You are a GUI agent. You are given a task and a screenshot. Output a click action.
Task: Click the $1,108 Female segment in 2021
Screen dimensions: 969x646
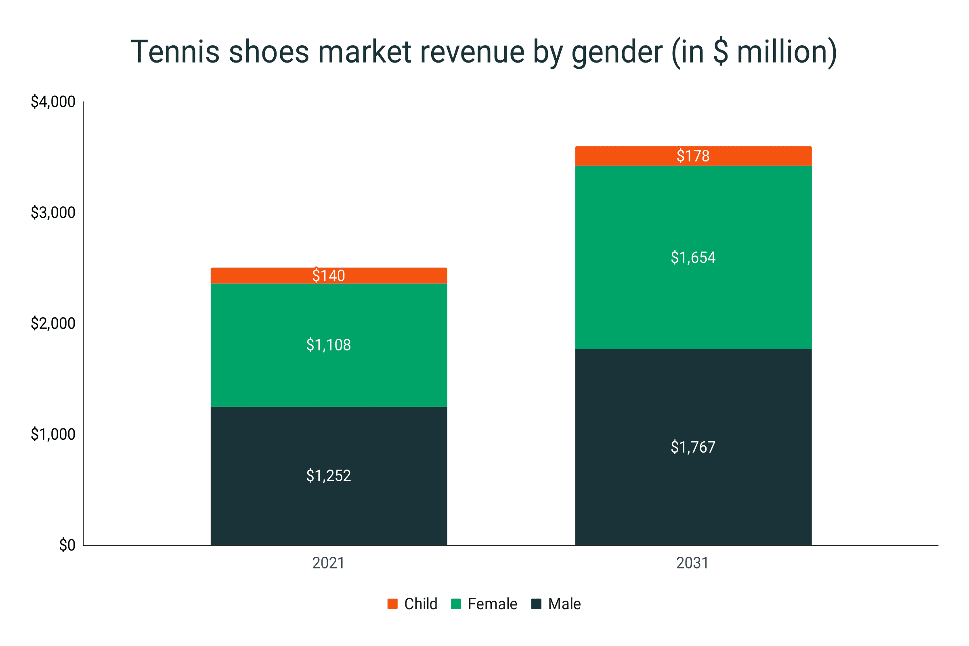point(329,345)
